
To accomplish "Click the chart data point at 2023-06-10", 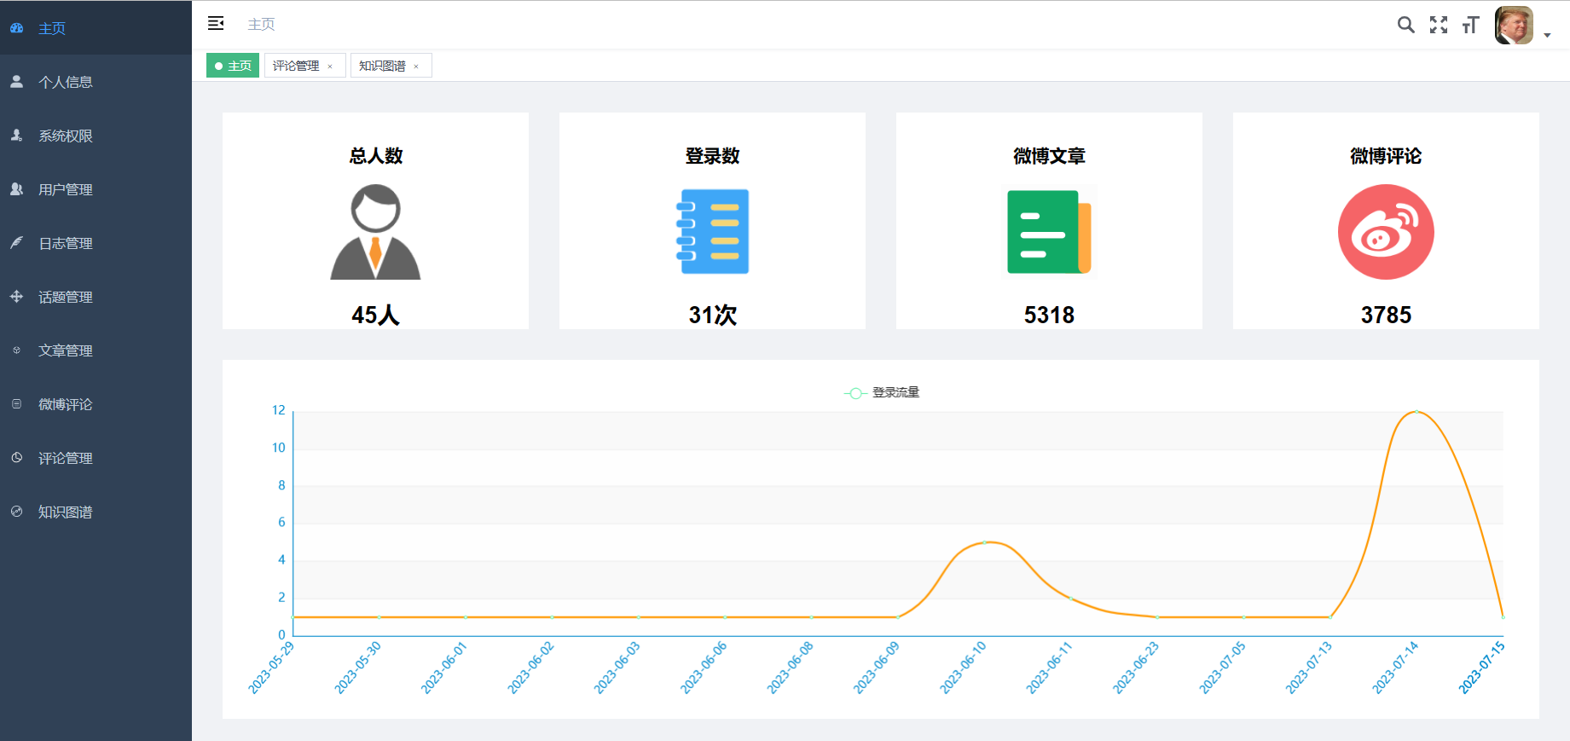I will point(984,542).
